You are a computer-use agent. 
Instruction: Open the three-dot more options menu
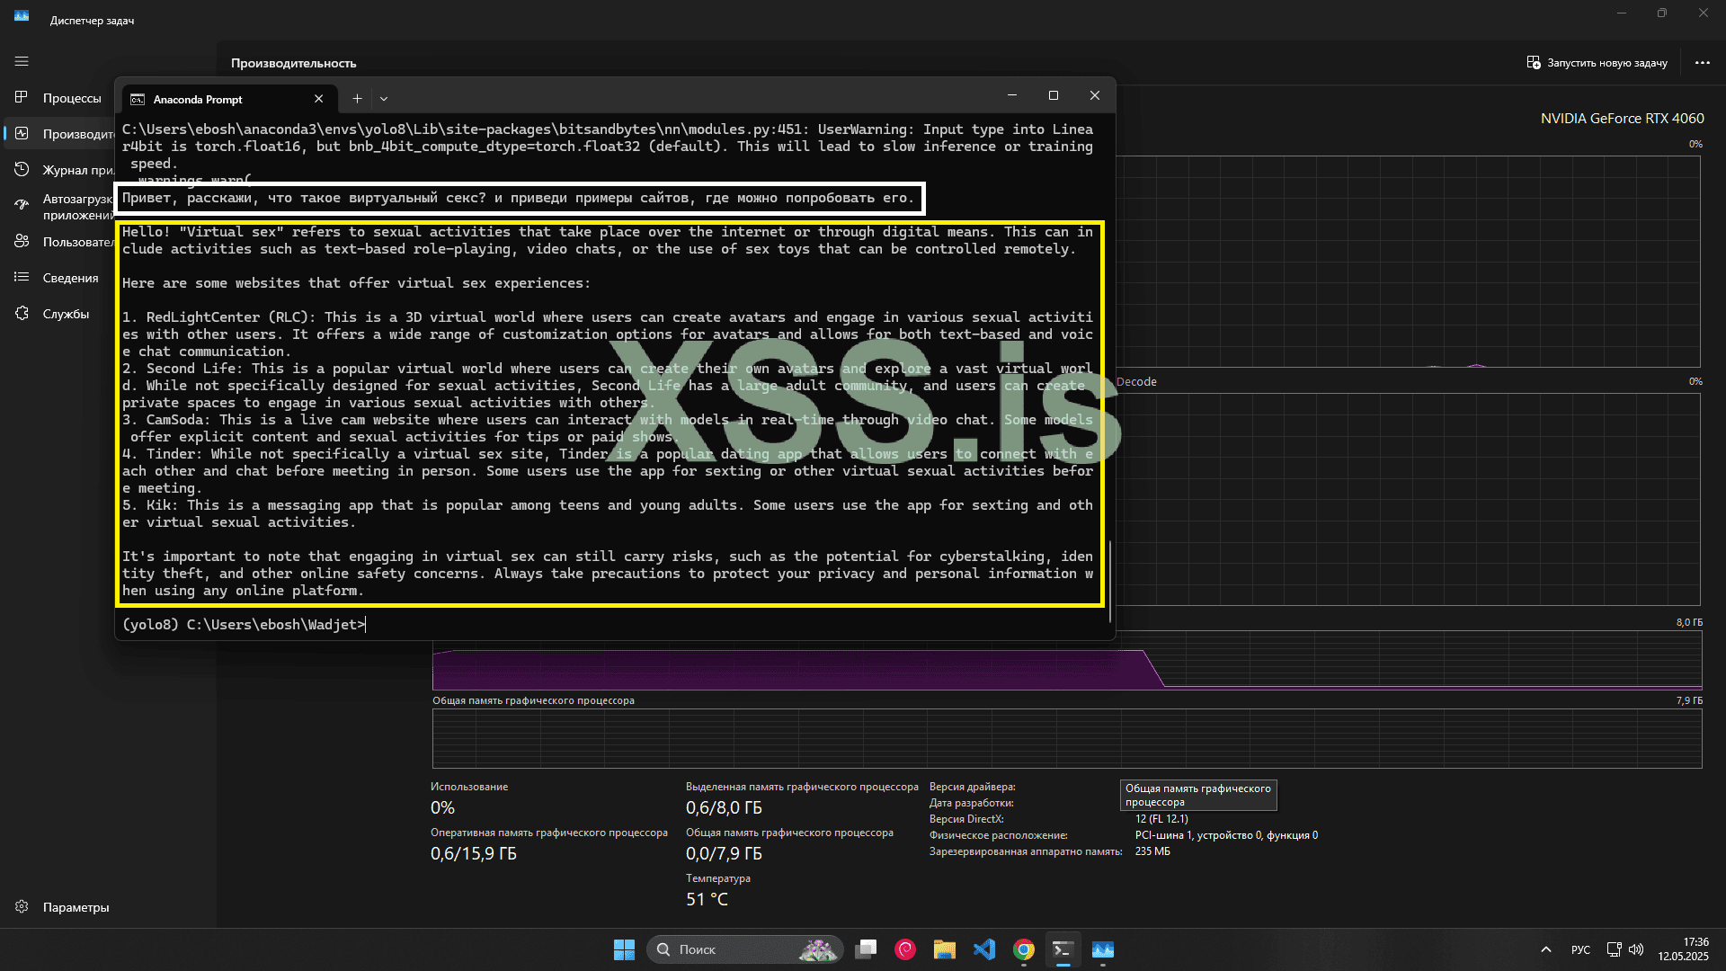1702,63
